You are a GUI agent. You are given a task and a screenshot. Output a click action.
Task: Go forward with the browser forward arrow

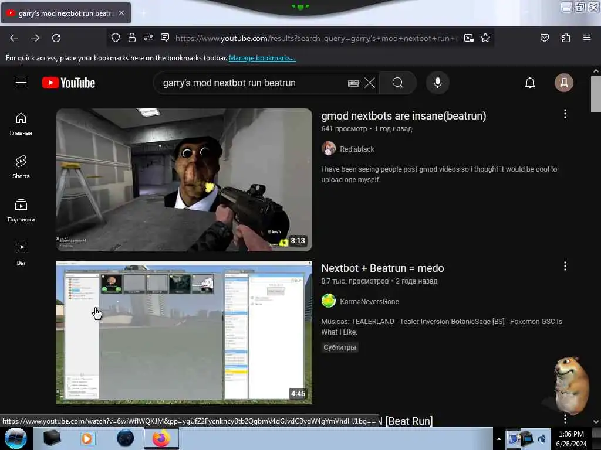point(35,38)
